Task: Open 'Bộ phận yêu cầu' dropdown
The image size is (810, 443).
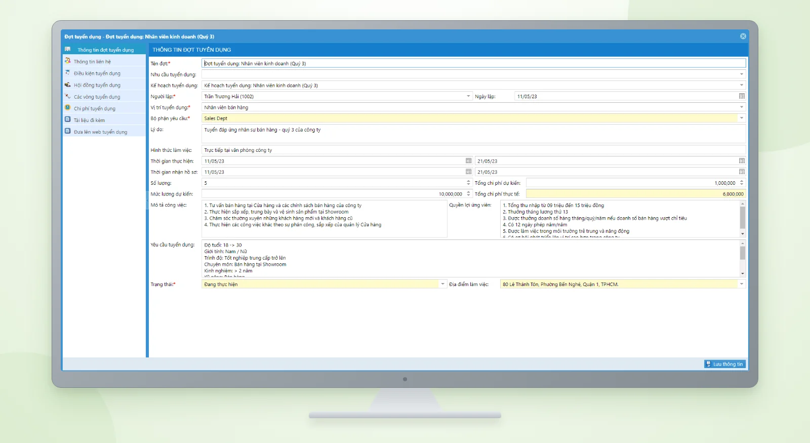Action: [742, 118]
